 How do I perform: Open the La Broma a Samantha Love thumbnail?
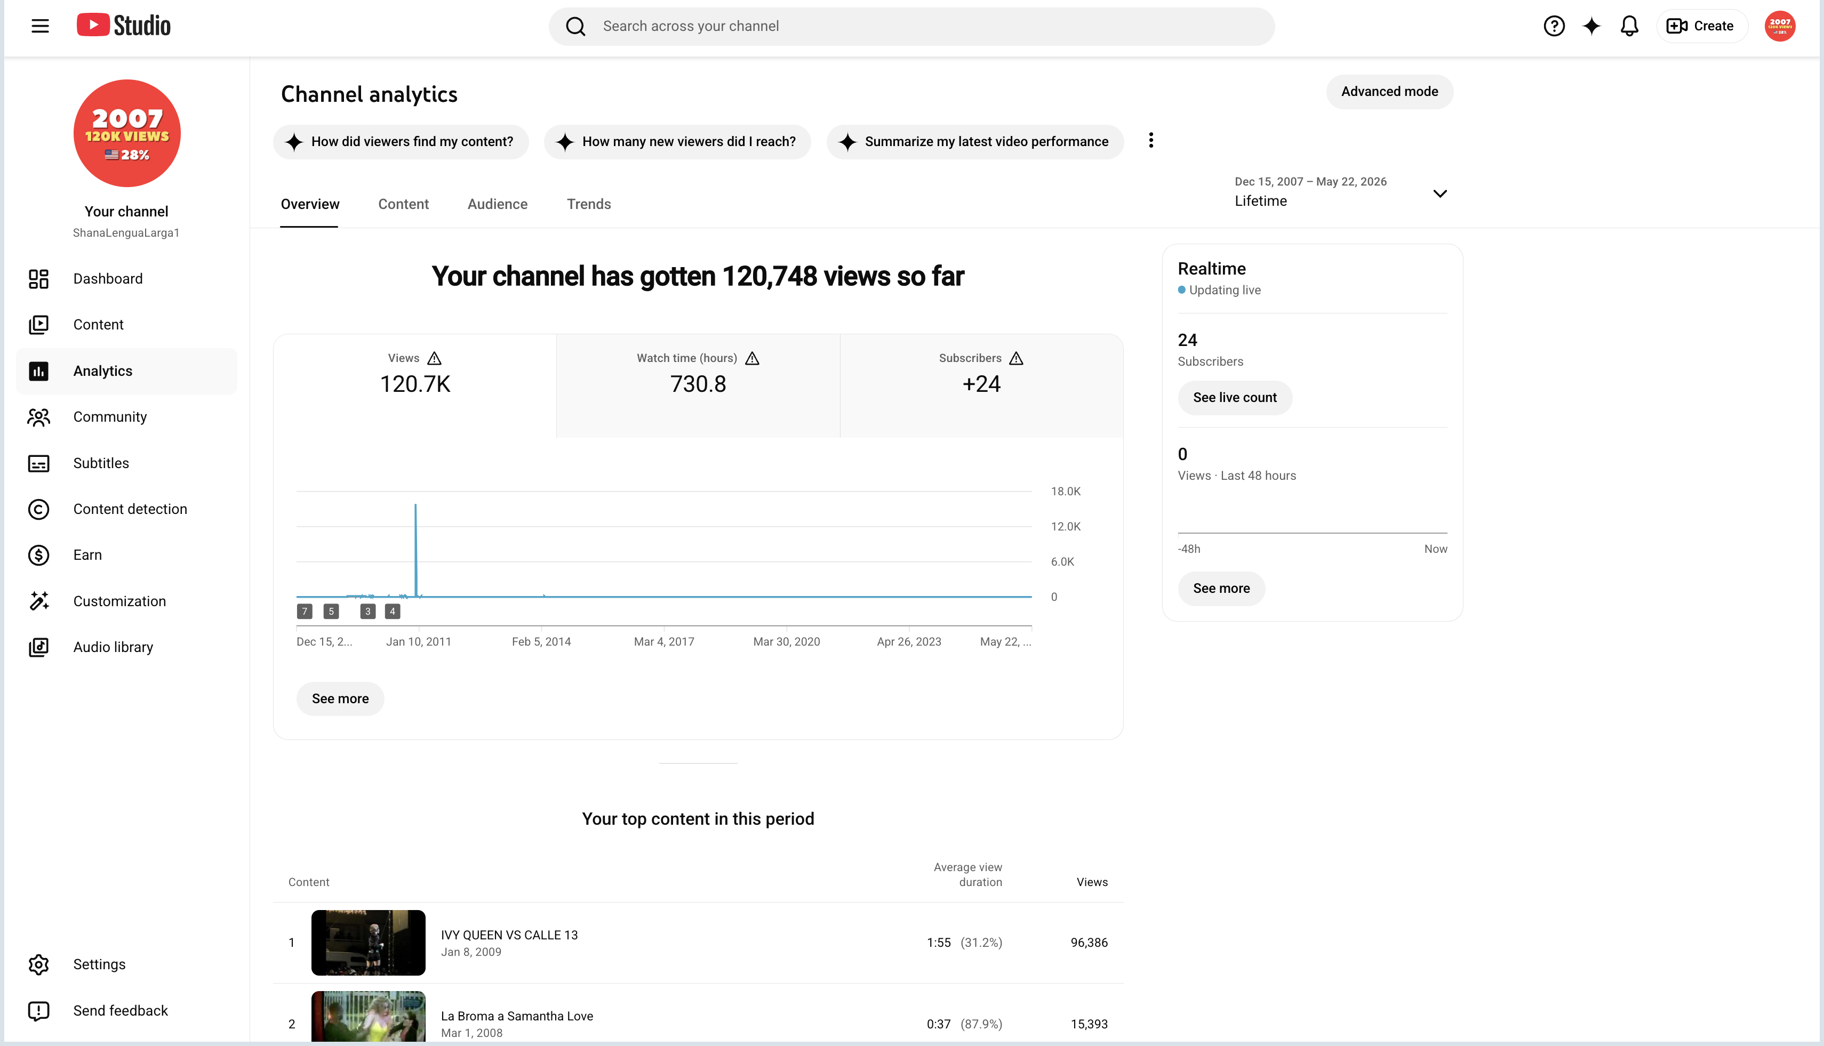[368, 1017]
